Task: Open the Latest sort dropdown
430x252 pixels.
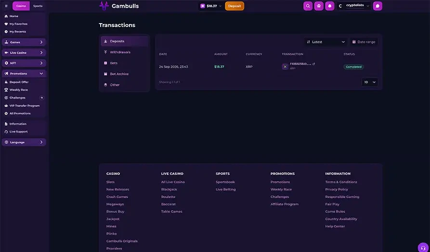Action: (x=326, y=42)
